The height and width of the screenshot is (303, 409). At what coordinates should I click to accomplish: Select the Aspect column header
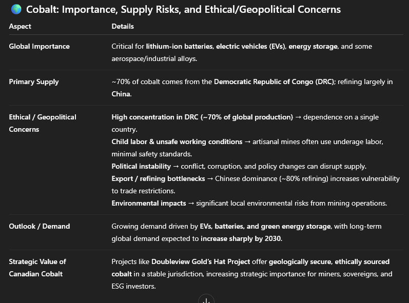[x=20, y=26]
